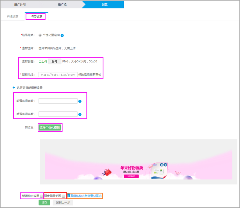
Task: Enable the 新增动态效果 checkbox
Action: click(41, 196)
